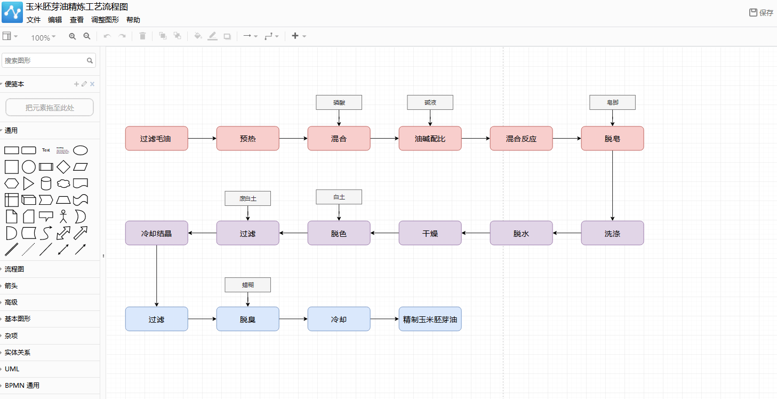Viewport: 777px width, 399px height.
Task: Select the 磷酸 label box
Action: coord(339,102)
